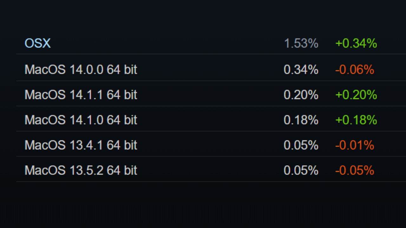Viewport: 406px width, 228px height.
Task: Click the 0.05% share for MacOS 13.4.1
Action: tap(301, 145)
